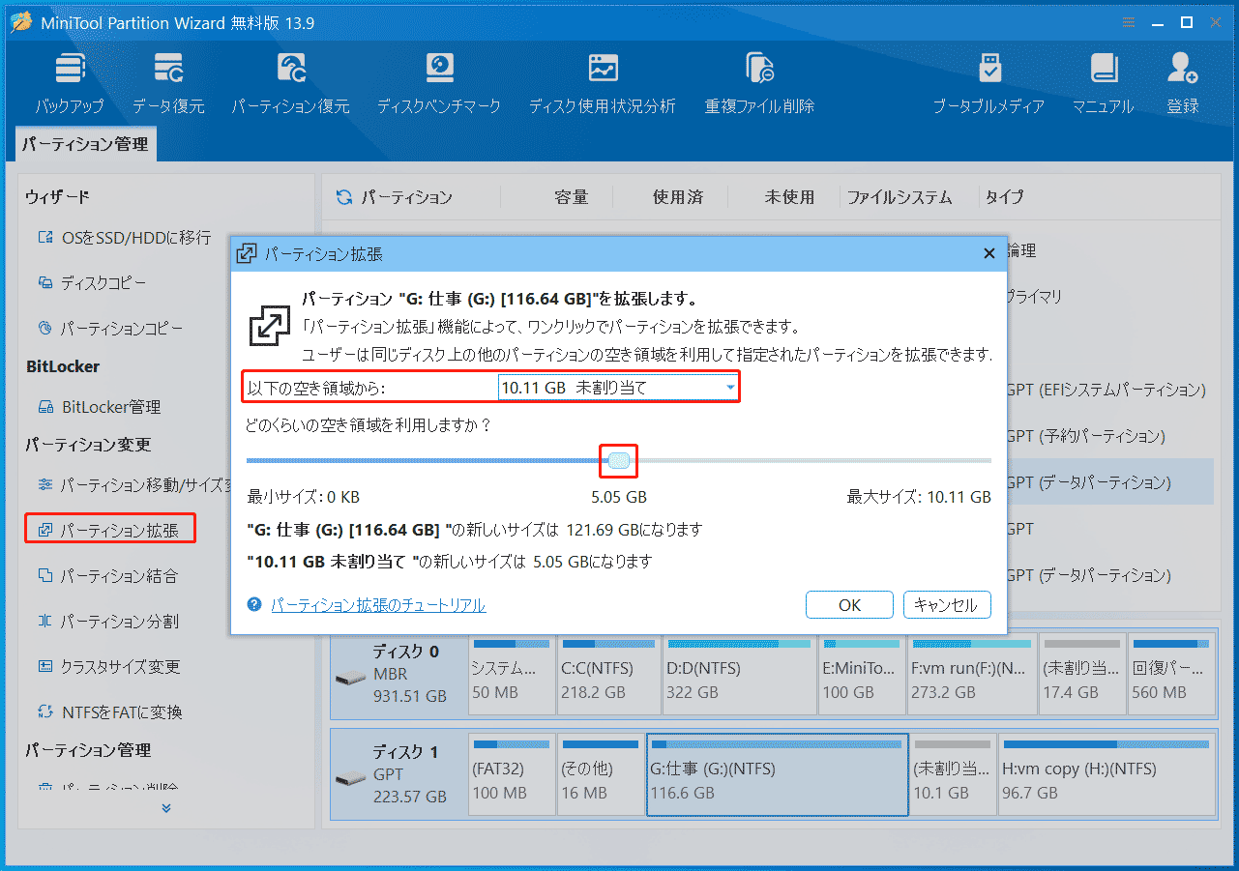Select 回復パーティション 560 MB block
Viewport: 1239px width, 871px height.
1171,674
